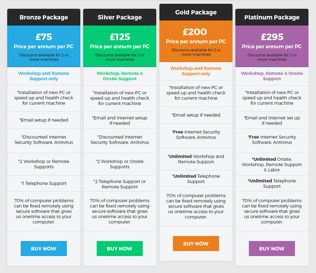Viewport: 316px width, 273px height.
Task: Click the orange Gold BUY NOW button
Action: 196,244
